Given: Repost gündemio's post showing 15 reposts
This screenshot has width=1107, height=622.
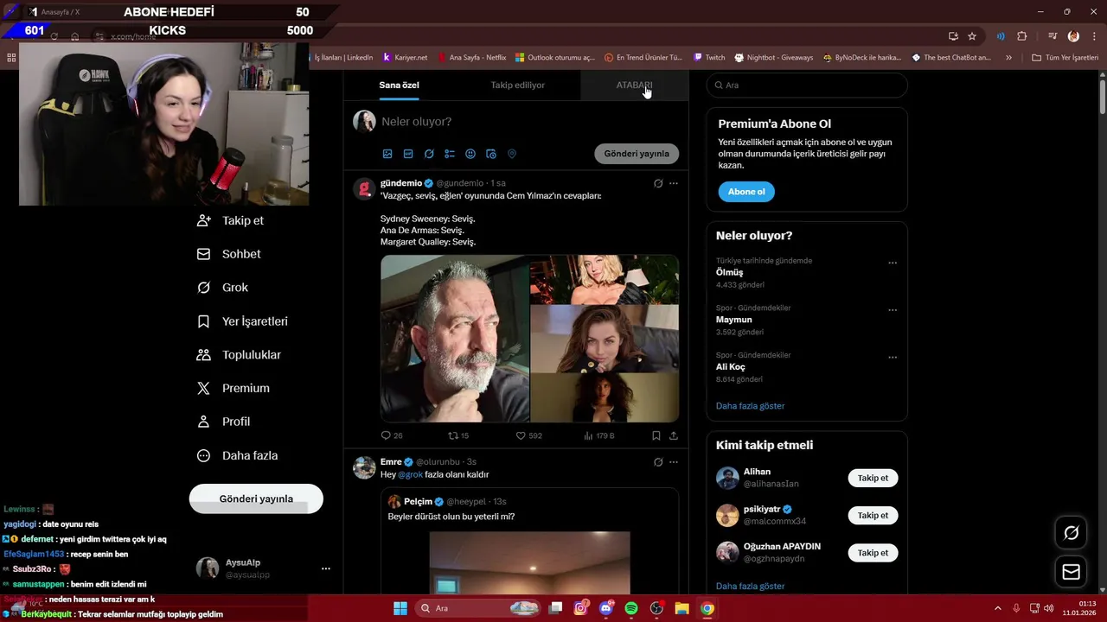Looking at the screenshot, I should (458, 435).
